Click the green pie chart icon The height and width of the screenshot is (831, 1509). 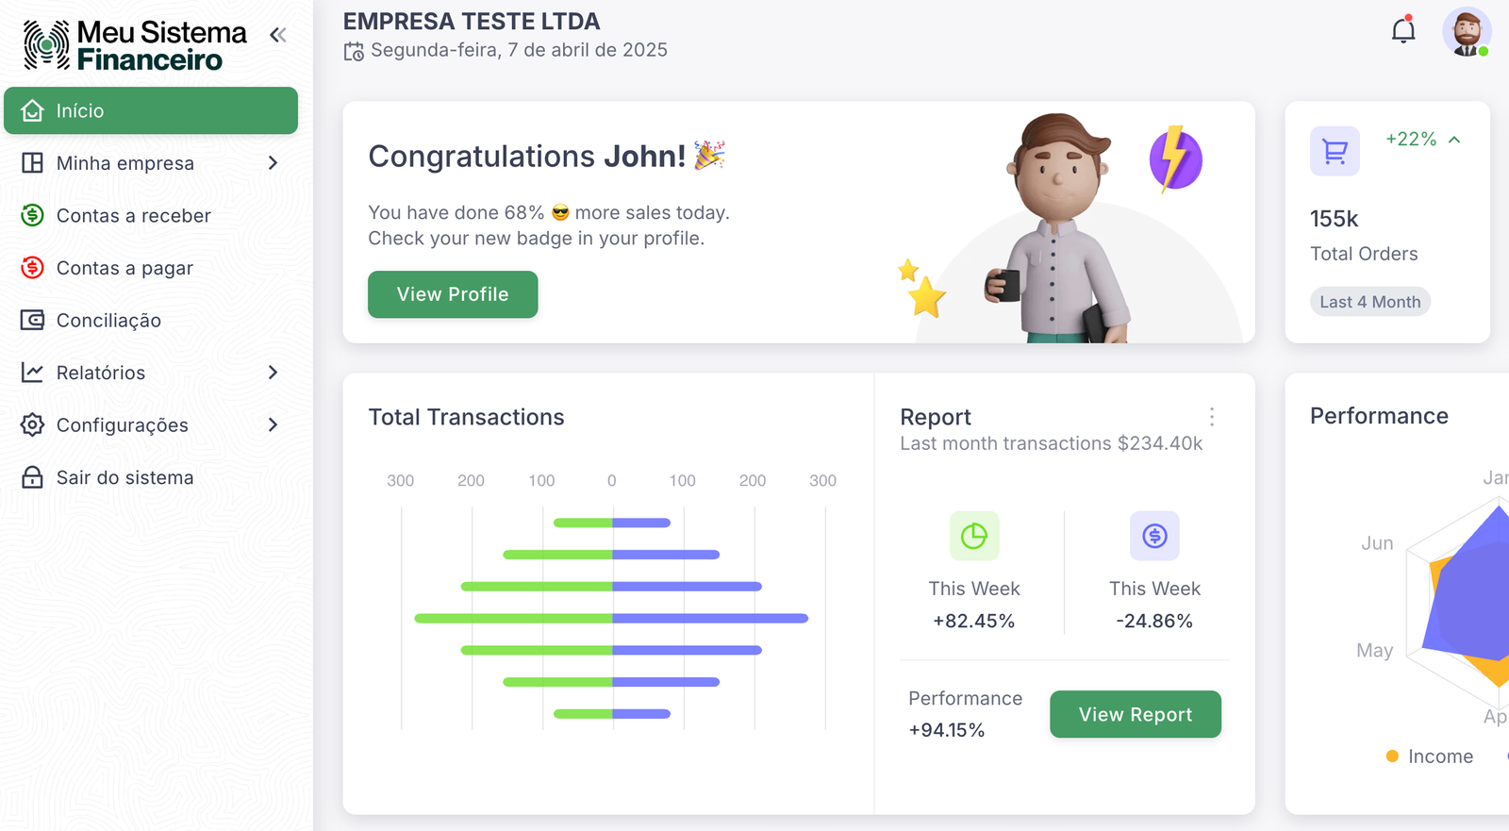[x=973, y=536]
